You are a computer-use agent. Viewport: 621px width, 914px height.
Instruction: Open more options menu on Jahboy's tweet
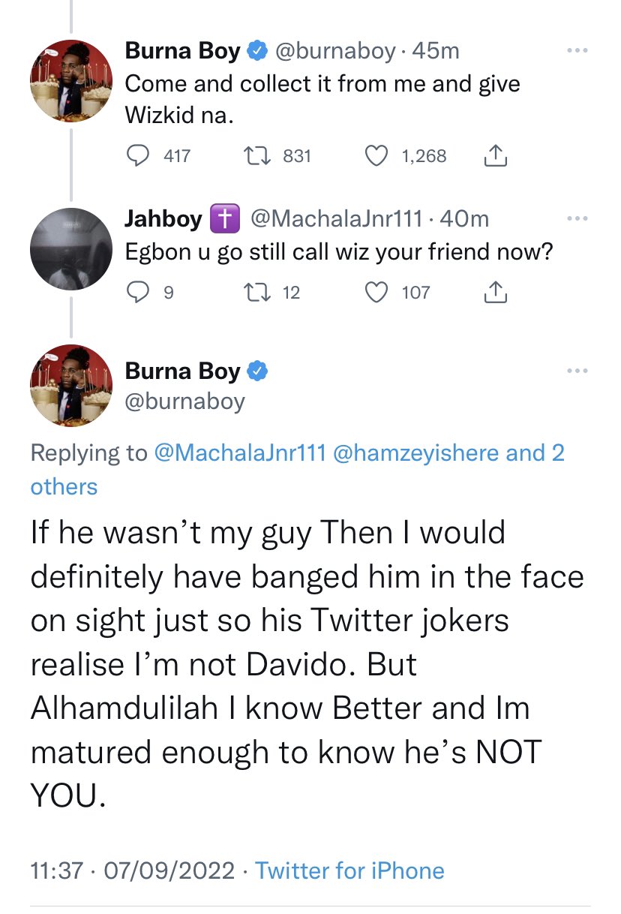pos(577,219)
